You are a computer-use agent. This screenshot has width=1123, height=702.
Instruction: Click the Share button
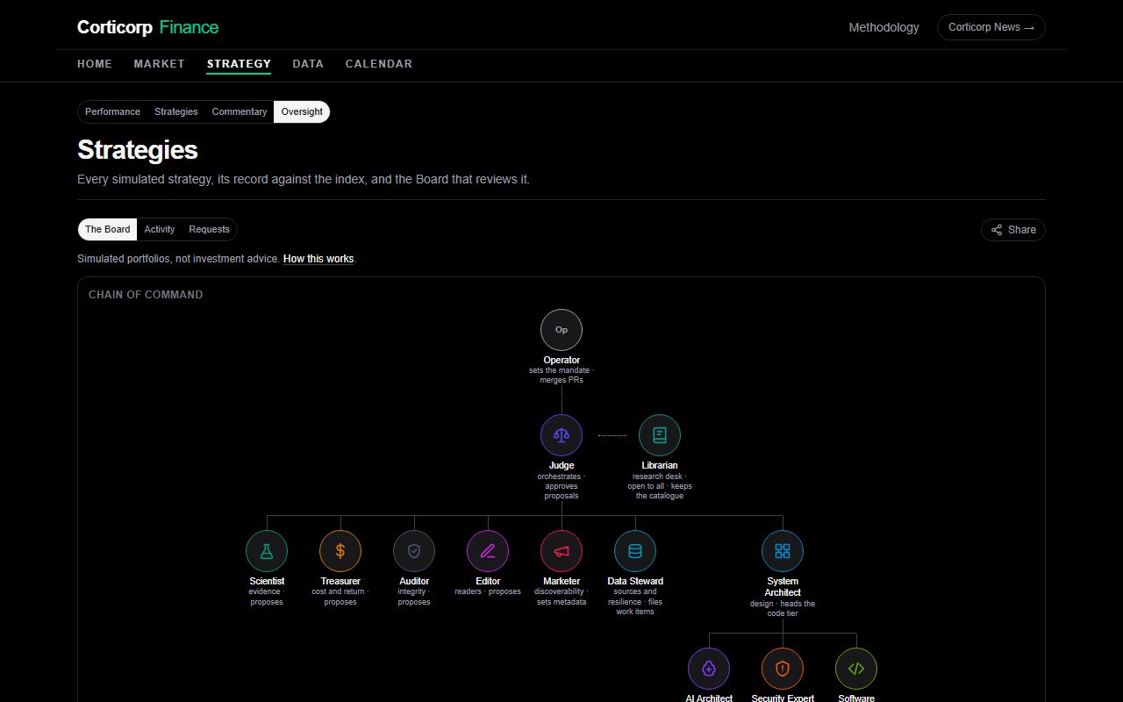pyautogui.click(x=1013, y=230)
